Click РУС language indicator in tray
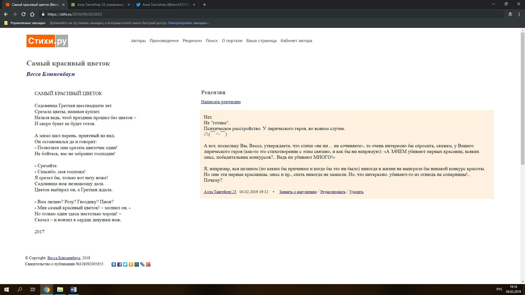The width and height of the screenshot is (525, 295). (500, 290)
